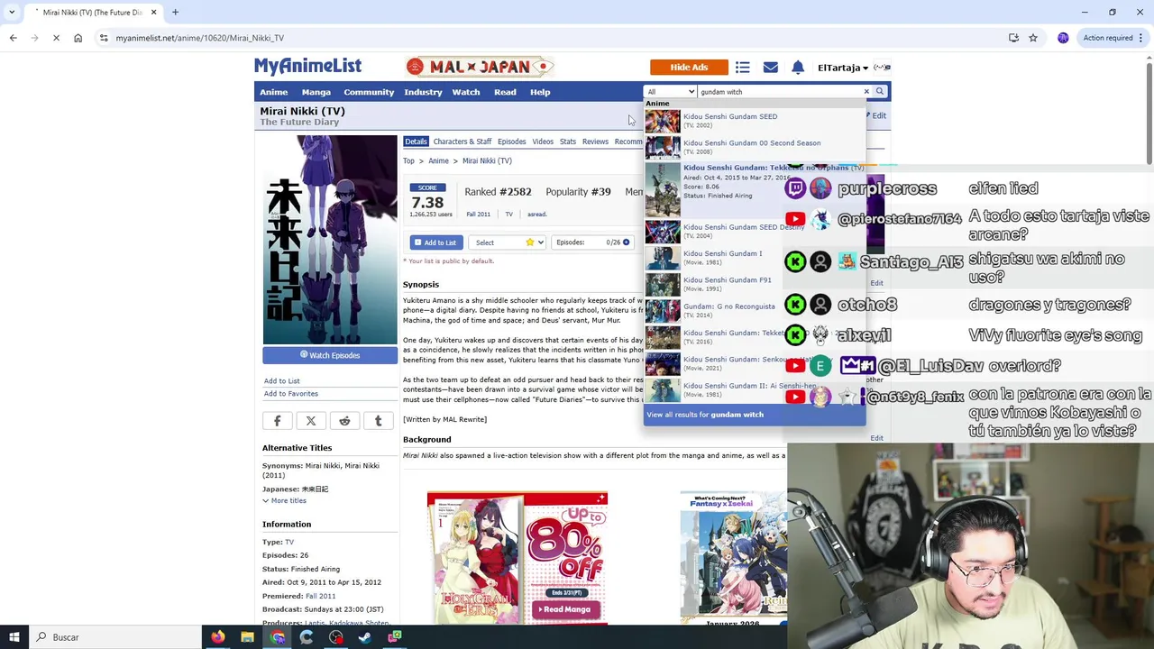Screen dimensions: 1154x649
Task: Click the Watch Episodes button
Action: click(330, 355)
